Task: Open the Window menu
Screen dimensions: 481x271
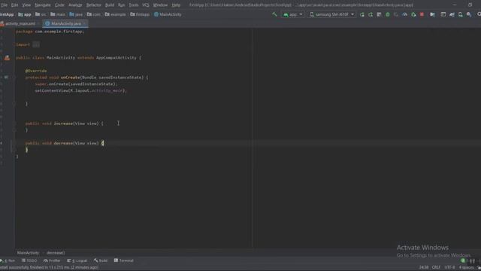Action: (x=160, y=5)
